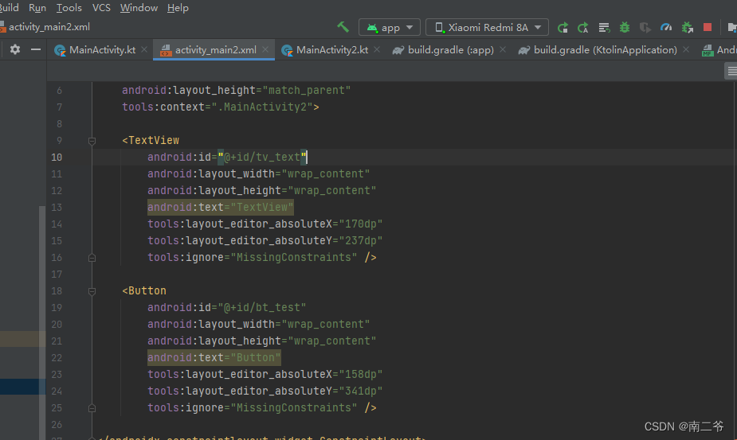Click the Kotlin icon on MainActivity.kt tab
Viewport: 737px width, 440px height.
60,50
